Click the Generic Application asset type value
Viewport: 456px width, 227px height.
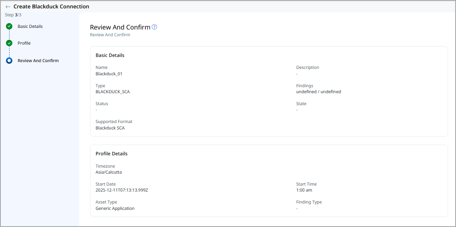point(115,208)
